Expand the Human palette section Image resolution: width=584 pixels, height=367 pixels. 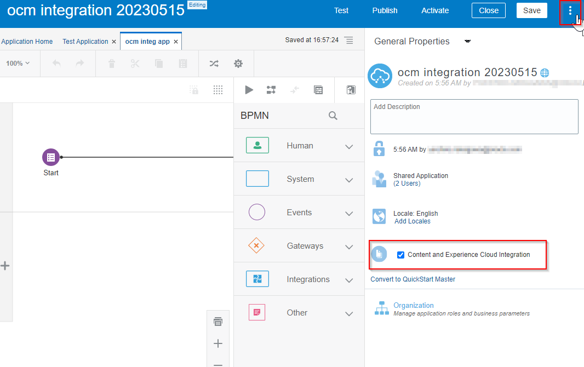[x=349, y=147]
